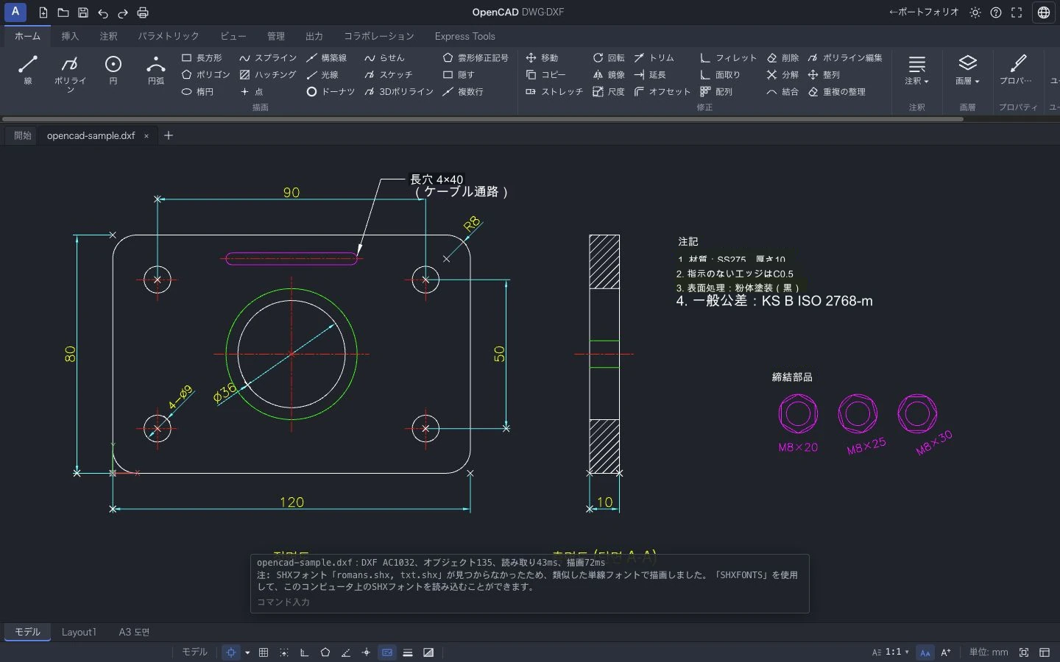The height and width of the screenshot is (662, 1060).
Task: Open the object snap settings arrow
Action: (247, 652)
